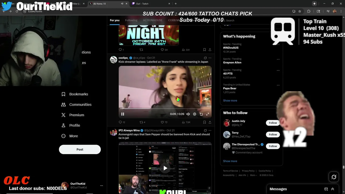Open Grok explain icon on IP2 Always Wins post

(x=205, y=130)
